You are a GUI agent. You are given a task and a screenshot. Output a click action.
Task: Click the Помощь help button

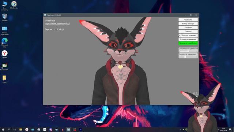(188, 32)
